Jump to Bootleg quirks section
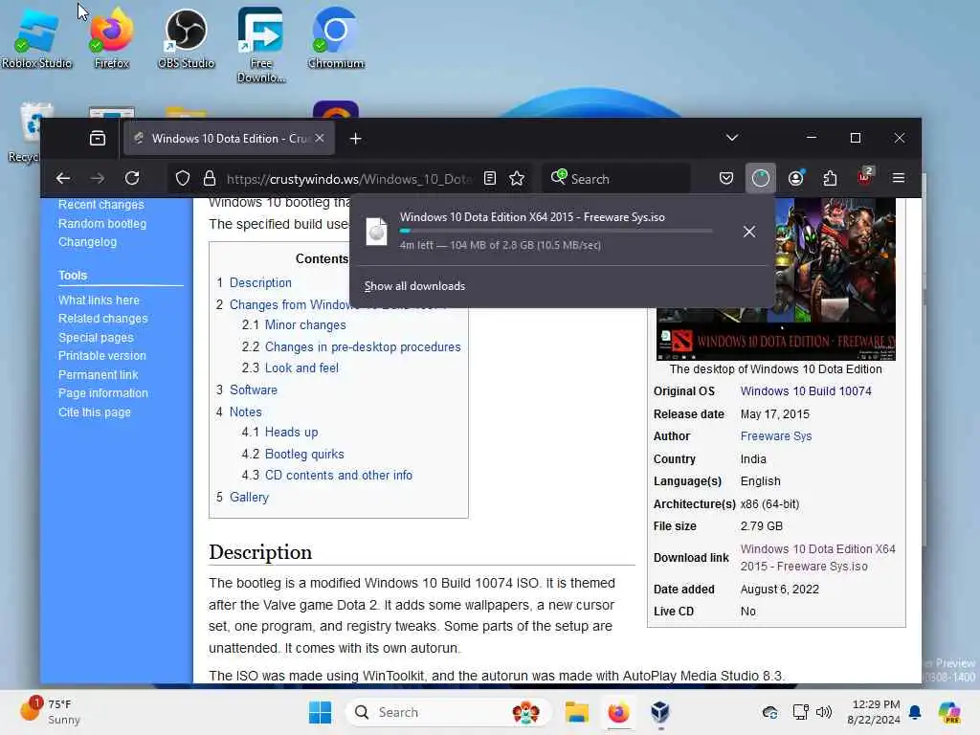The width and height of the screenshot is (980, 735). 304,455
